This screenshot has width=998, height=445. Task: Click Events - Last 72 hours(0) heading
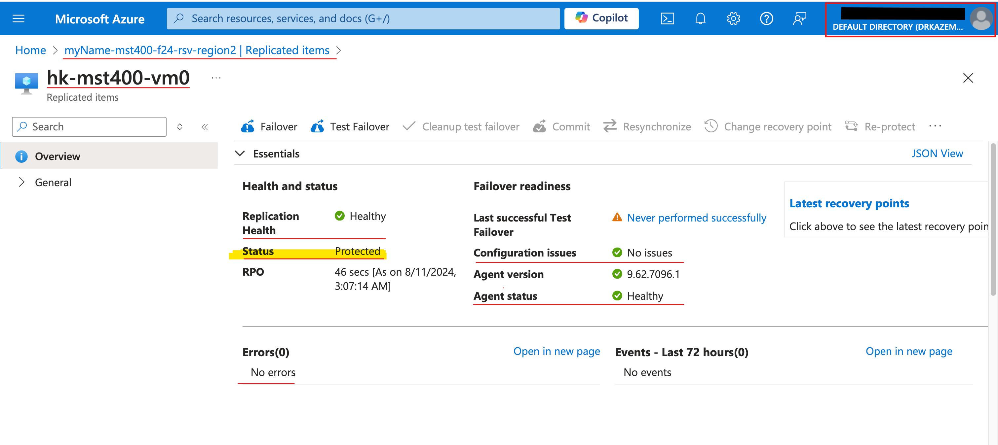(681, 352)
